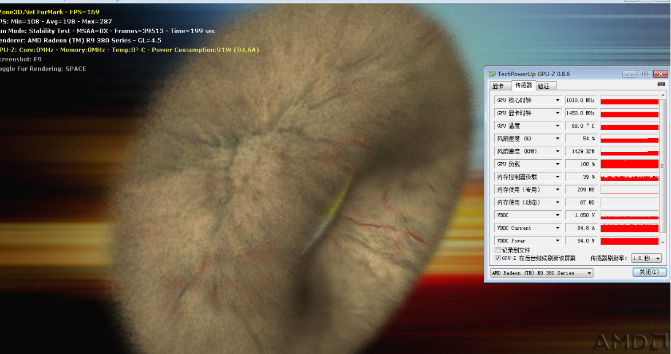This screenshot has width=671, height=354.
Task: Click the 'Screenshot: F9' hint line
Action: [x=21, y=59]
